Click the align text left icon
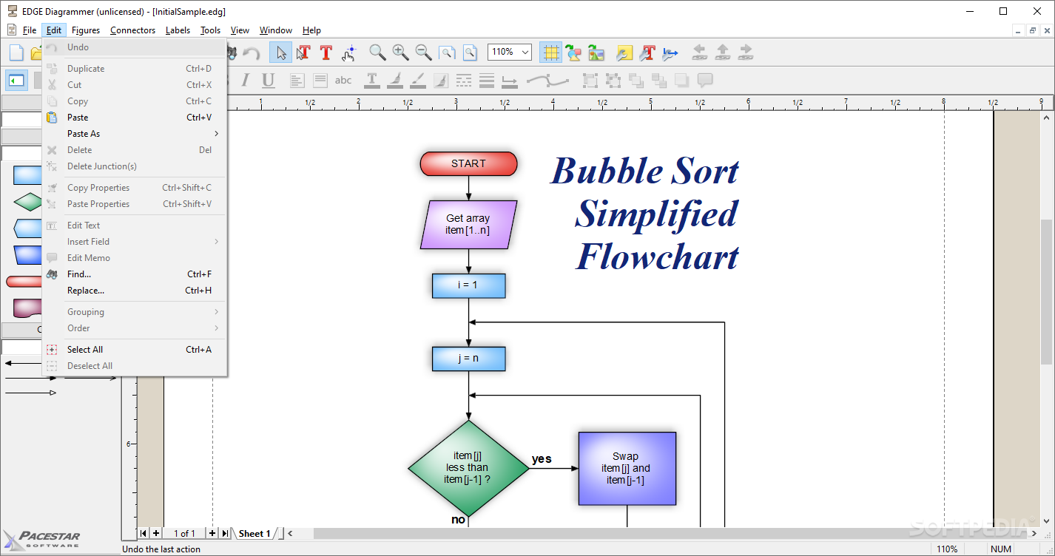 tap(297, 80)
